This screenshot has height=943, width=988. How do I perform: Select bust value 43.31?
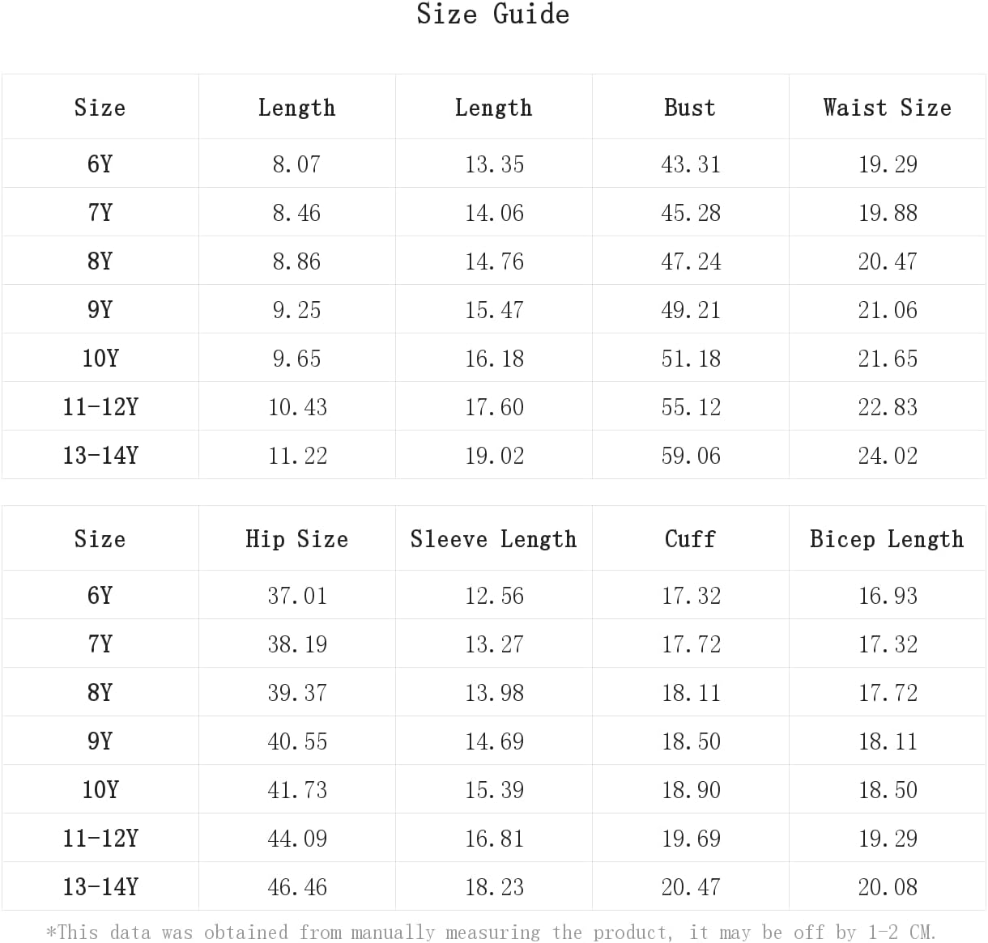click(x=691, y=164)
